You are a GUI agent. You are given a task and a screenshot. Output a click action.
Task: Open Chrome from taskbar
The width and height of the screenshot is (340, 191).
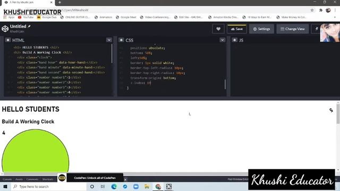158,186
